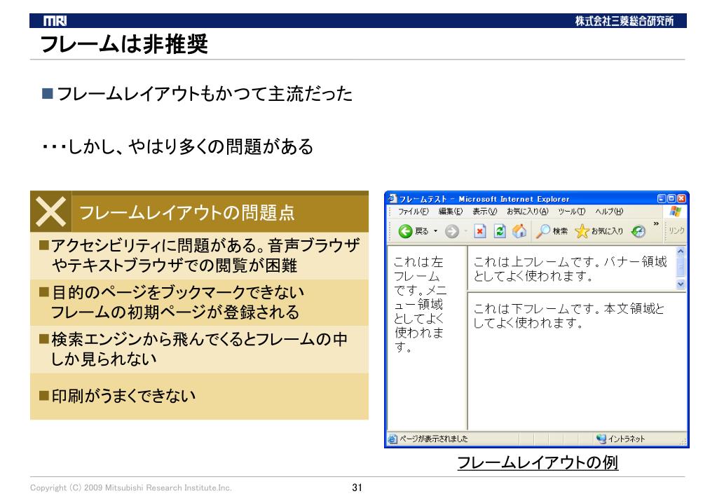
Task: Close the Internet Explorer window
Action: coord(681,198)
